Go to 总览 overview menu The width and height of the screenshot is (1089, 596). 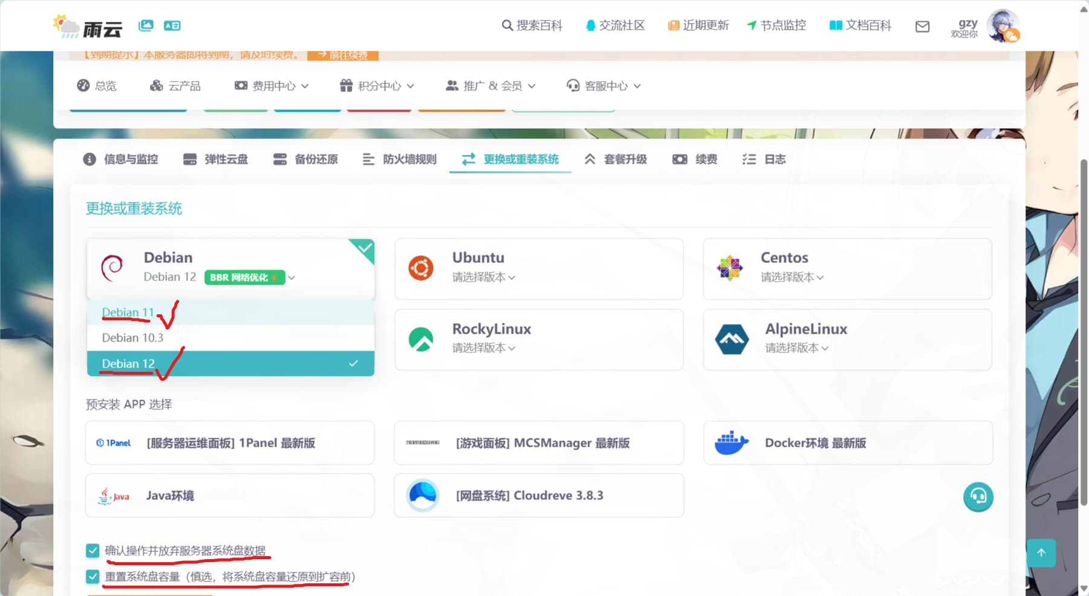coord(97,86)
